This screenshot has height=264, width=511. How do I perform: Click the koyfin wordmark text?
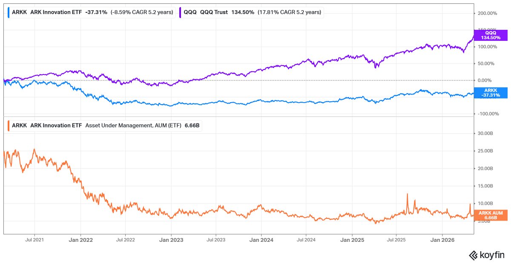tap(492, 255)
